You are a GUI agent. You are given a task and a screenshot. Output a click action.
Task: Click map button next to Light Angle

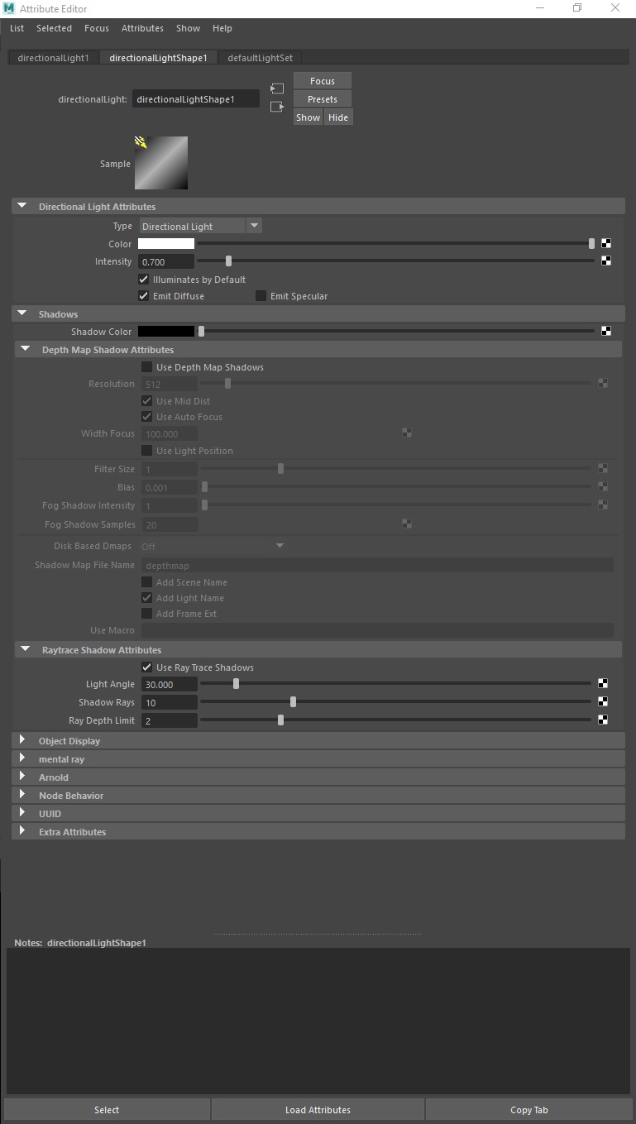pos(603,683)
